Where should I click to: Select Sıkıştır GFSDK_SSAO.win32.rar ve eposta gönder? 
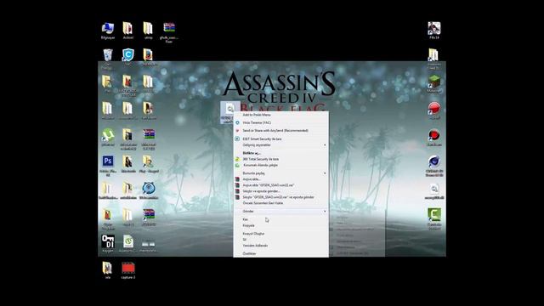pyautogui.click(x=280, y=197)
